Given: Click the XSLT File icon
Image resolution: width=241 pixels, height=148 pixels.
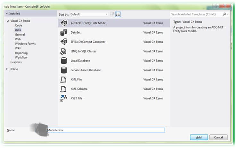Looking at the screenshot, I should [x=63, y=98].
